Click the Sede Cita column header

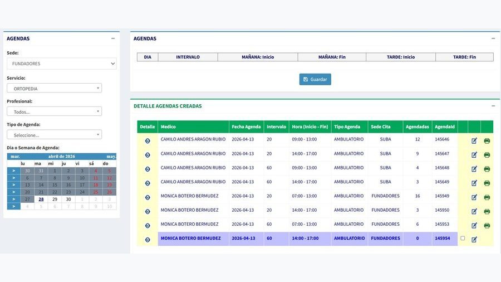pos(385,127)
